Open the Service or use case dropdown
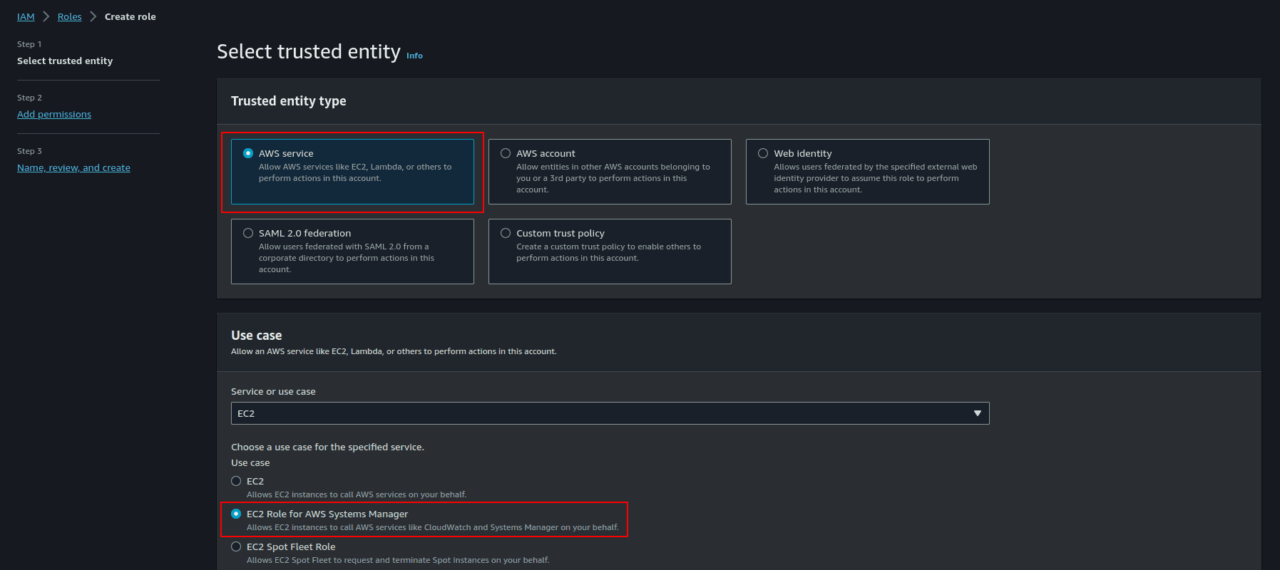Viewport: 1280px width, 570px height. (x=610, y=413)
